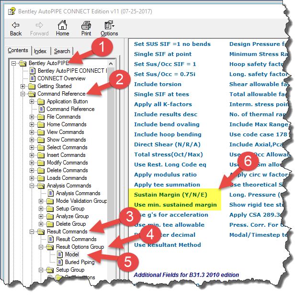The height and width of the screenshot is (298, 303).
Task: Click the Back toolbar icon
Action: click(x=16, y=25)
